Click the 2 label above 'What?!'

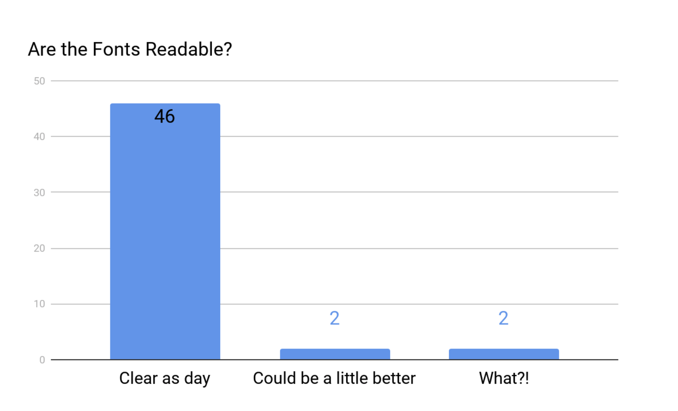pyautogui.click(x=503, y=318)
